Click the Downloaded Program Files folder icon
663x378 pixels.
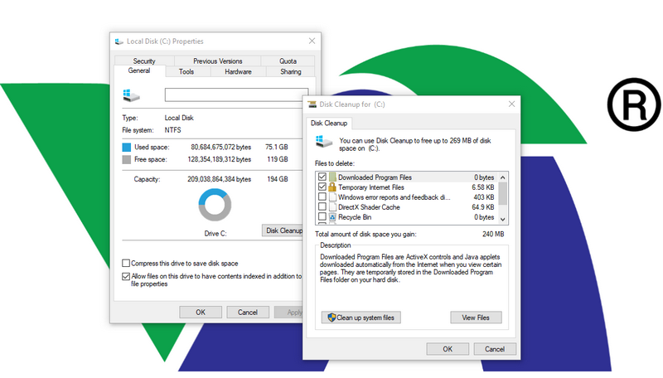(x=332, y=177)
